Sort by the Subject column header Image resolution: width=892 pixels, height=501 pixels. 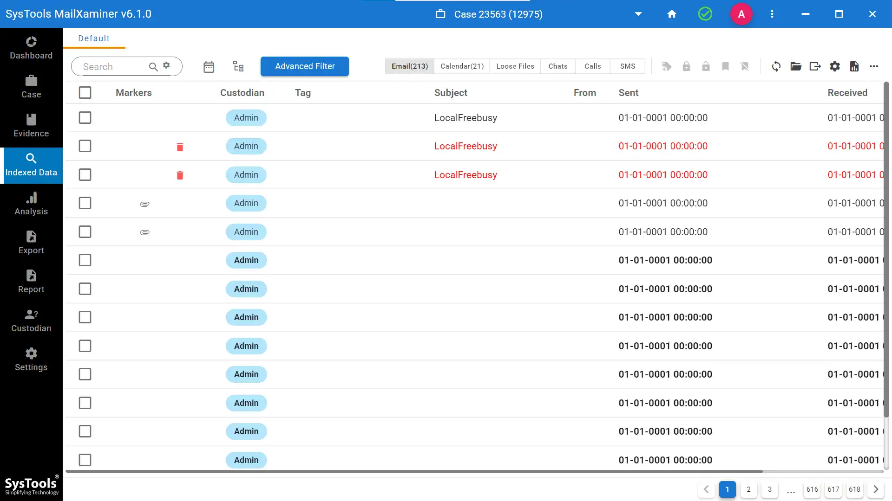451,93
